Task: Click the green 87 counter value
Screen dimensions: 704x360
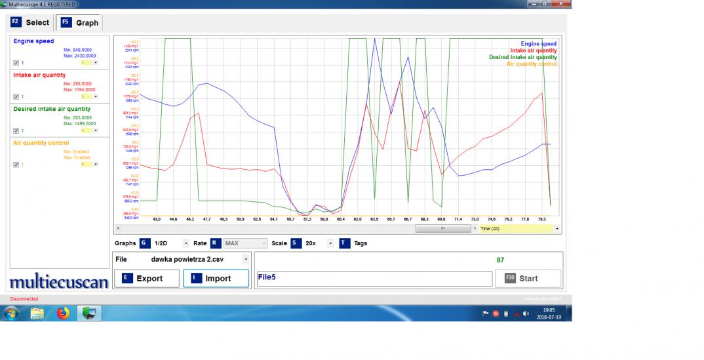Action: [x=500, y=260]
